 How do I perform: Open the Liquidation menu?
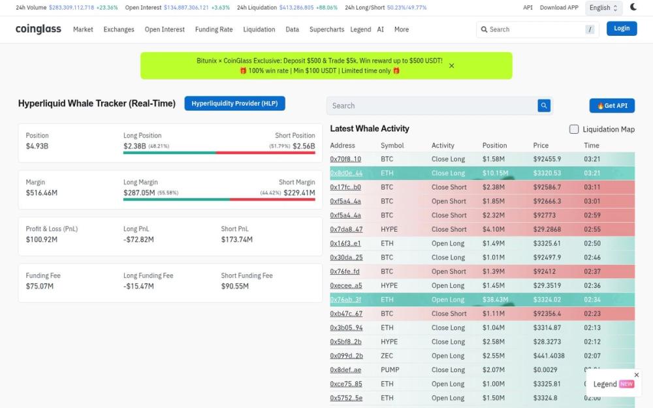pos(259,29)
